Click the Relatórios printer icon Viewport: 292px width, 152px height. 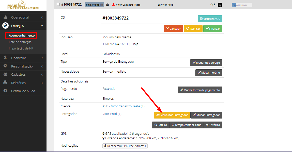click(x=5, y=82)
